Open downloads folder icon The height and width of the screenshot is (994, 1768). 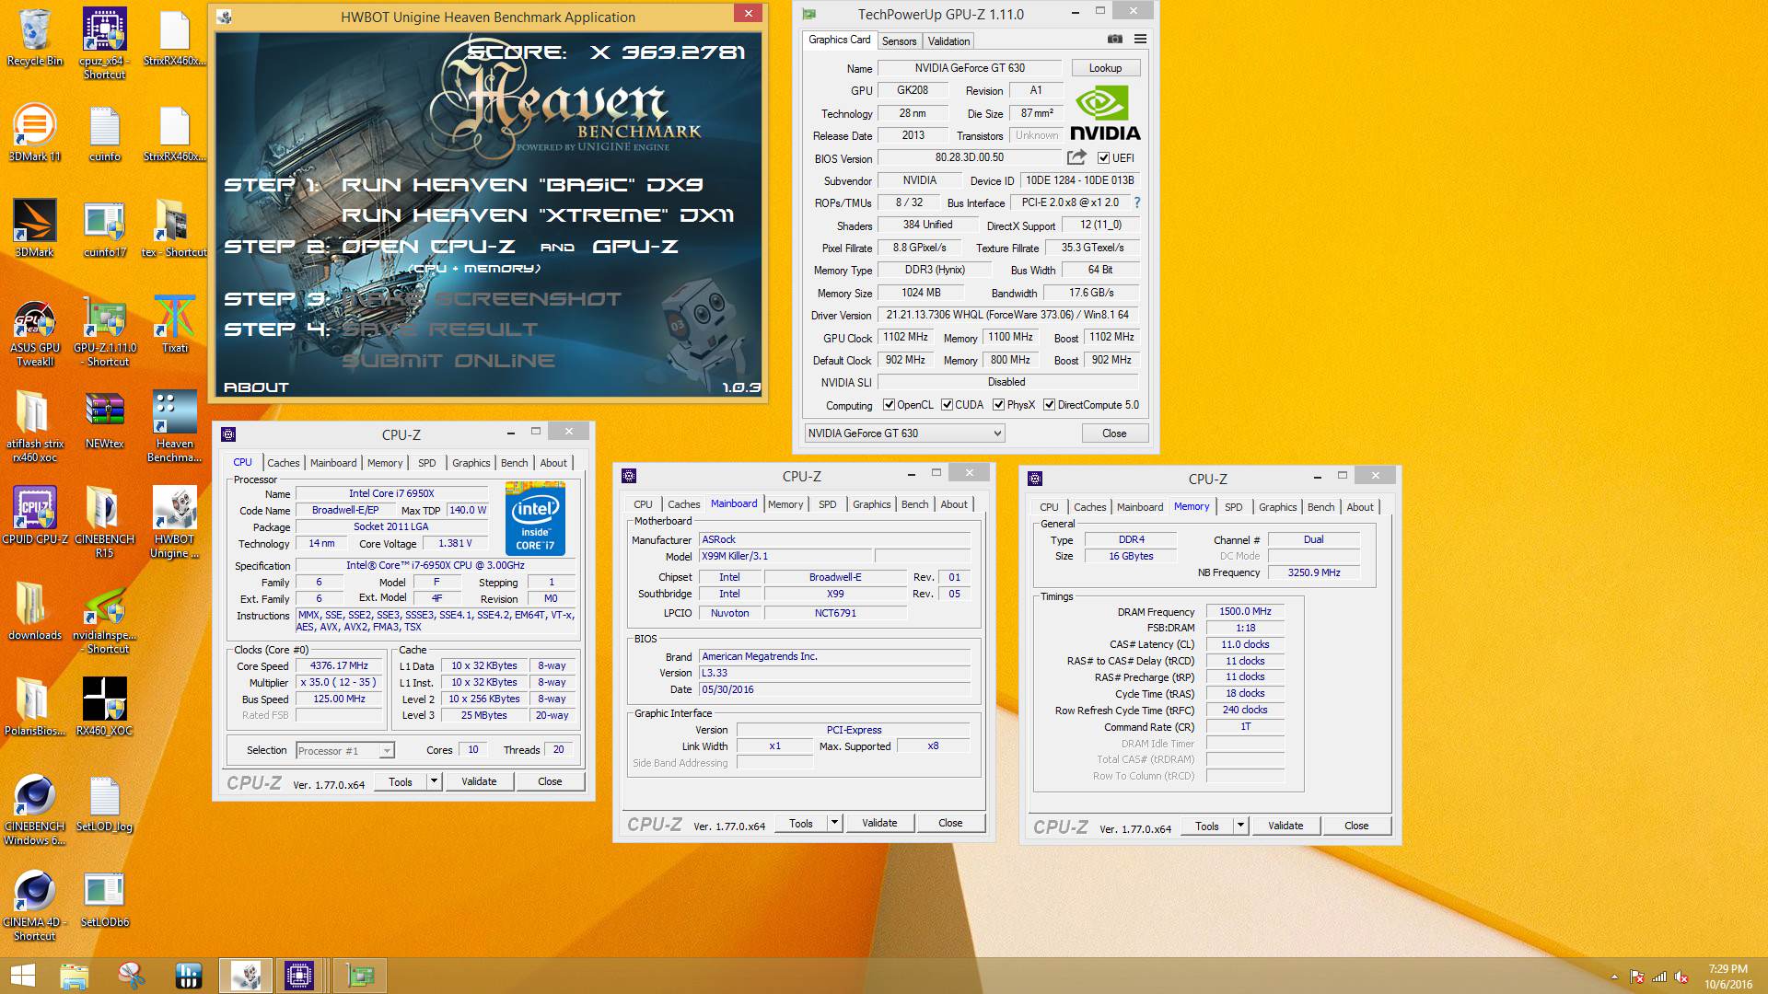click(35, 610)
